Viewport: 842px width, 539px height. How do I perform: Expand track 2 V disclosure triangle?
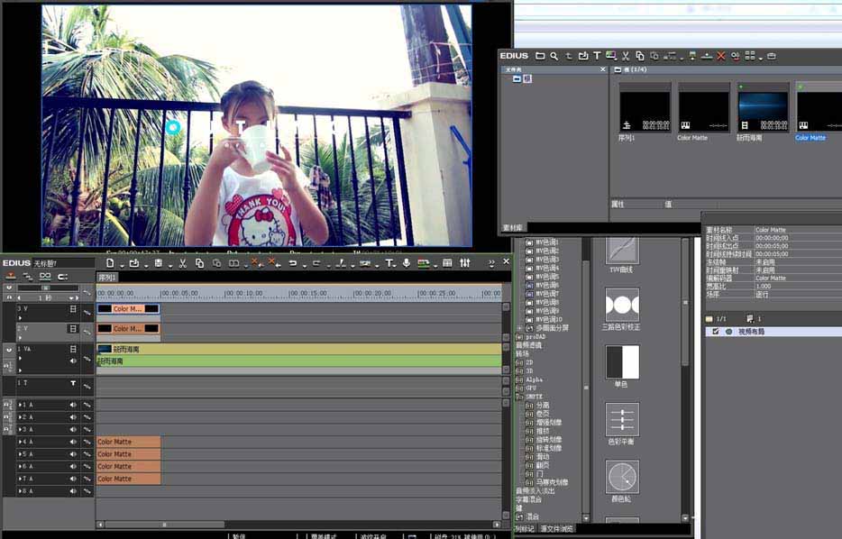tap(20, 338)
